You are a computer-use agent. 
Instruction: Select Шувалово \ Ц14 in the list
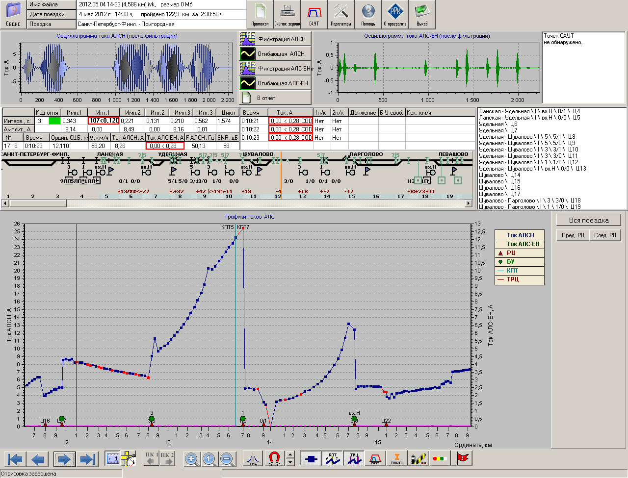point(499,175)
